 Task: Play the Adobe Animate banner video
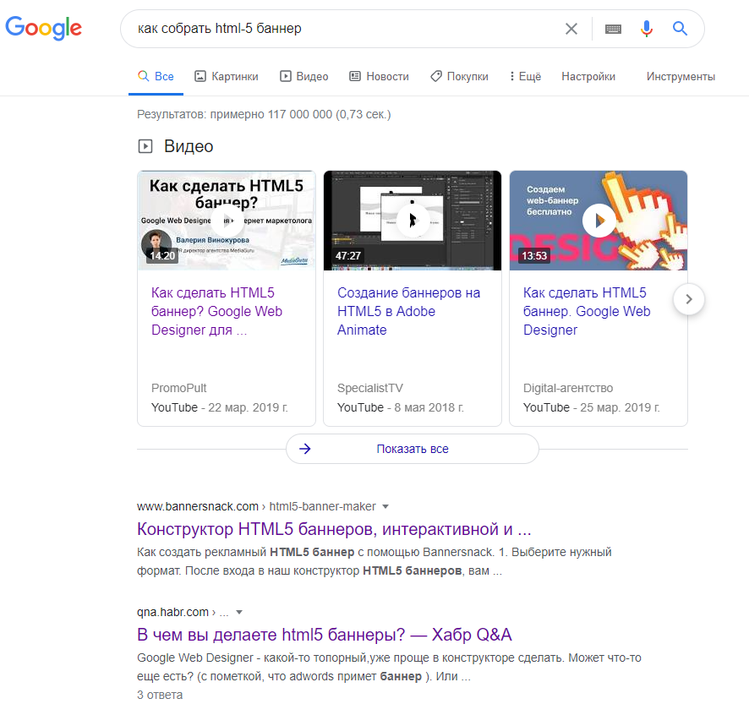(413, 221)
